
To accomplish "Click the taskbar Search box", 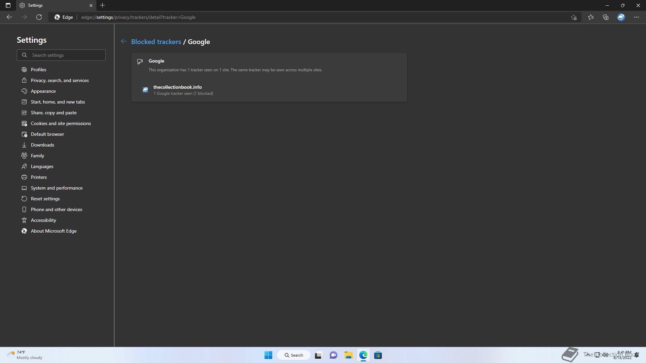I will [x=294, y=355].
